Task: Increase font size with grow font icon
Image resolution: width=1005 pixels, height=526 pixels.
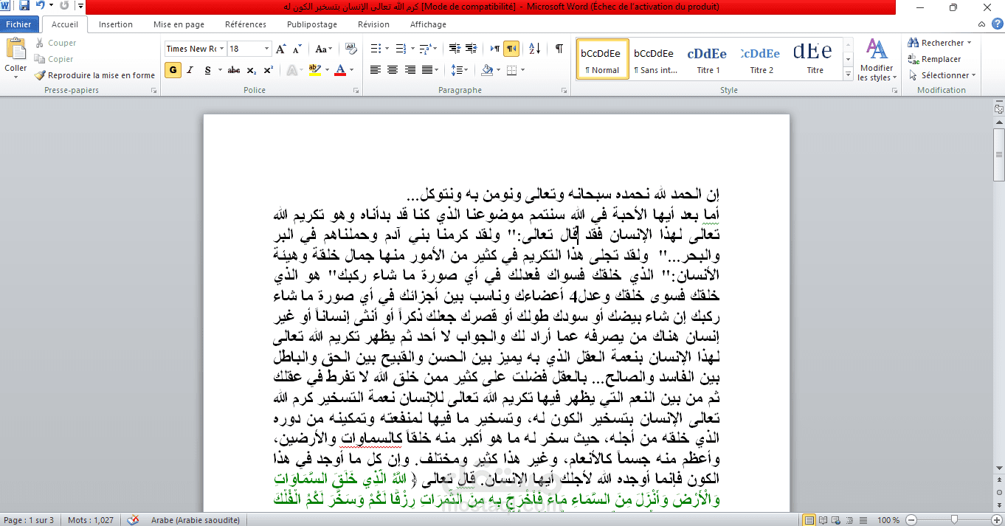Action: [280, 49]
